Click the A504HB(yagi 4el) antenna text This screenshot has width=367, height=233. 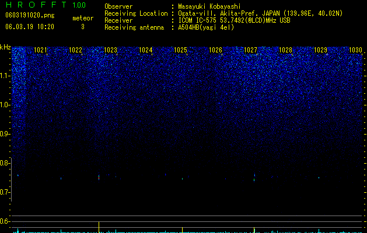point(206,27)
